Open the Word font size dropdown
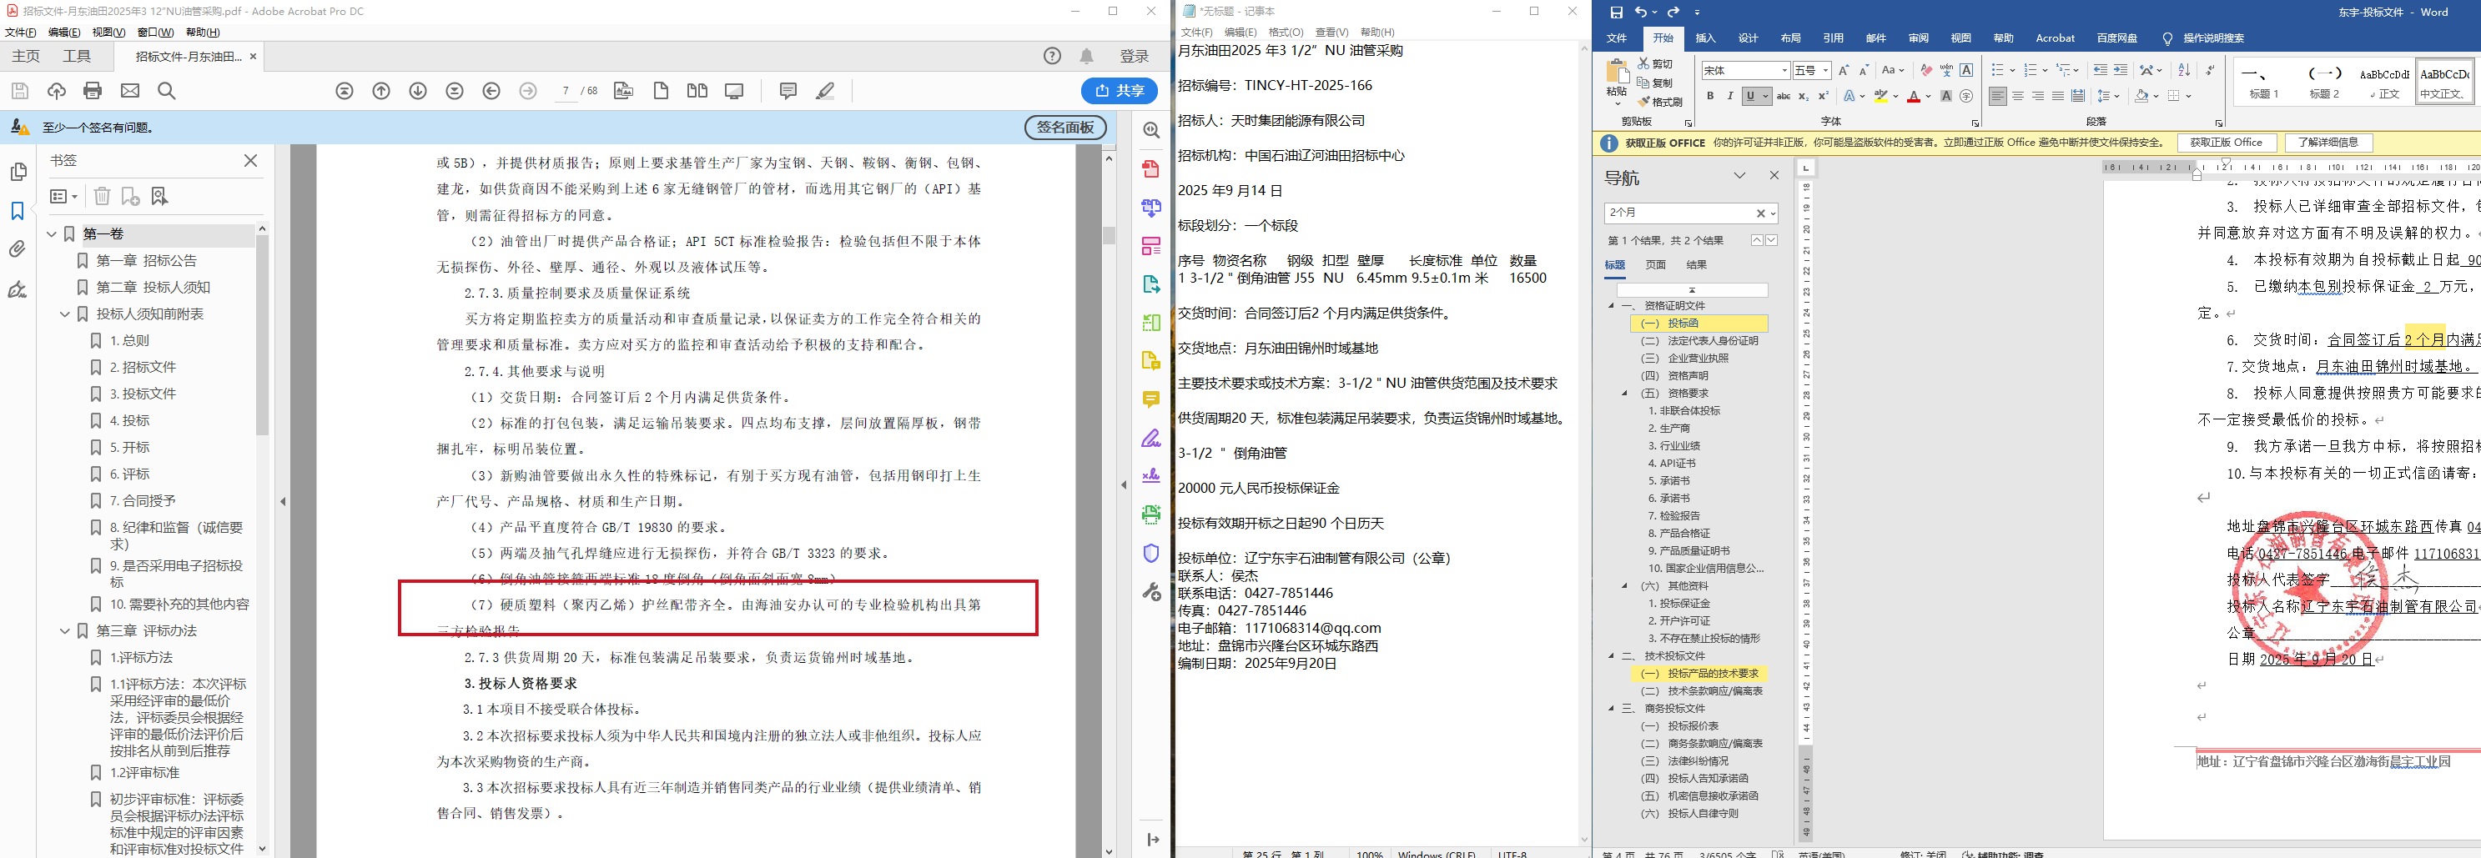Screen dimensions: 2481x858 [1825, 70]
